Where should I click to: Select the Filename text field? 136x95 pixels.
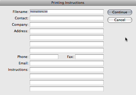(x=67, y=12)
